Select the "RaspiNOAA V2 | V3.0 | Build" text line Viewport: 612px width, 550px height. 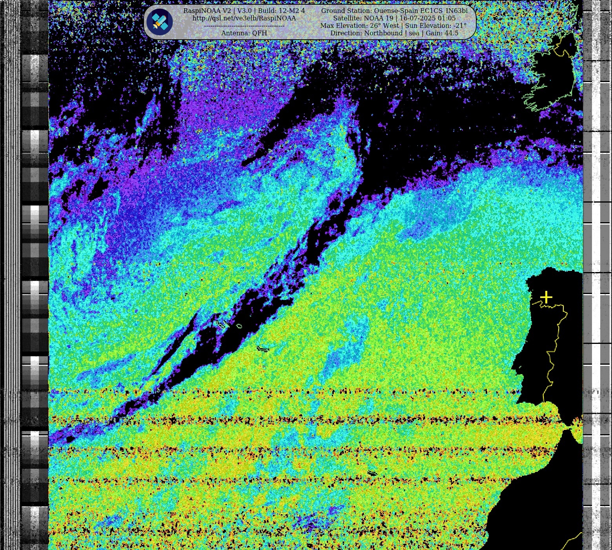[244, 11]
